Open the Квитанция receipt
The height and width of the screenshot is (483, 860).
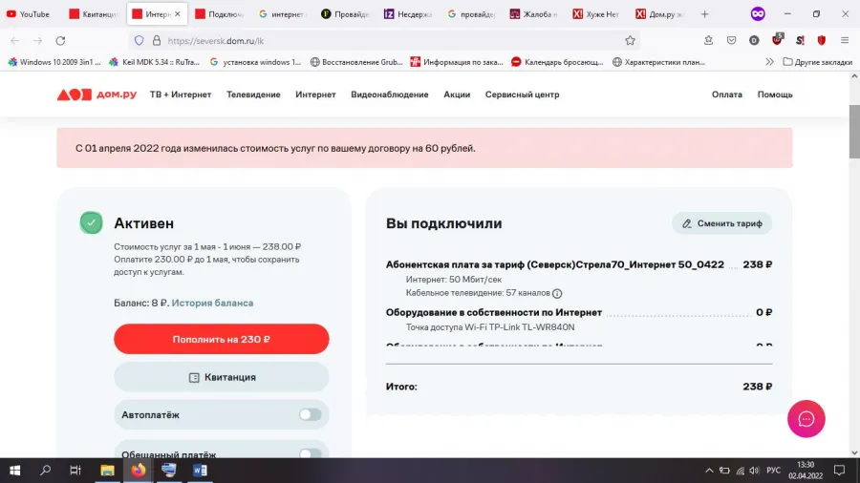pyautogui.click(x=222, y=377)
